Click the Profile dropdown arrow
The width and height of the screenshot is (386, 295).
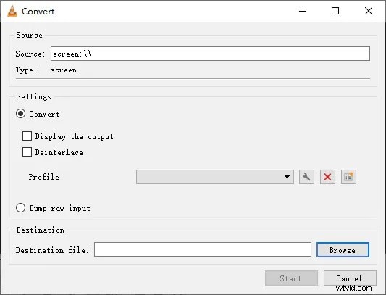coord(287,177)
